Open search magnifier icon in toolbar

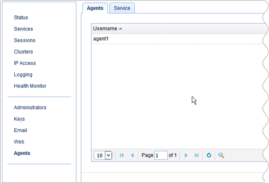coord(221,155)
